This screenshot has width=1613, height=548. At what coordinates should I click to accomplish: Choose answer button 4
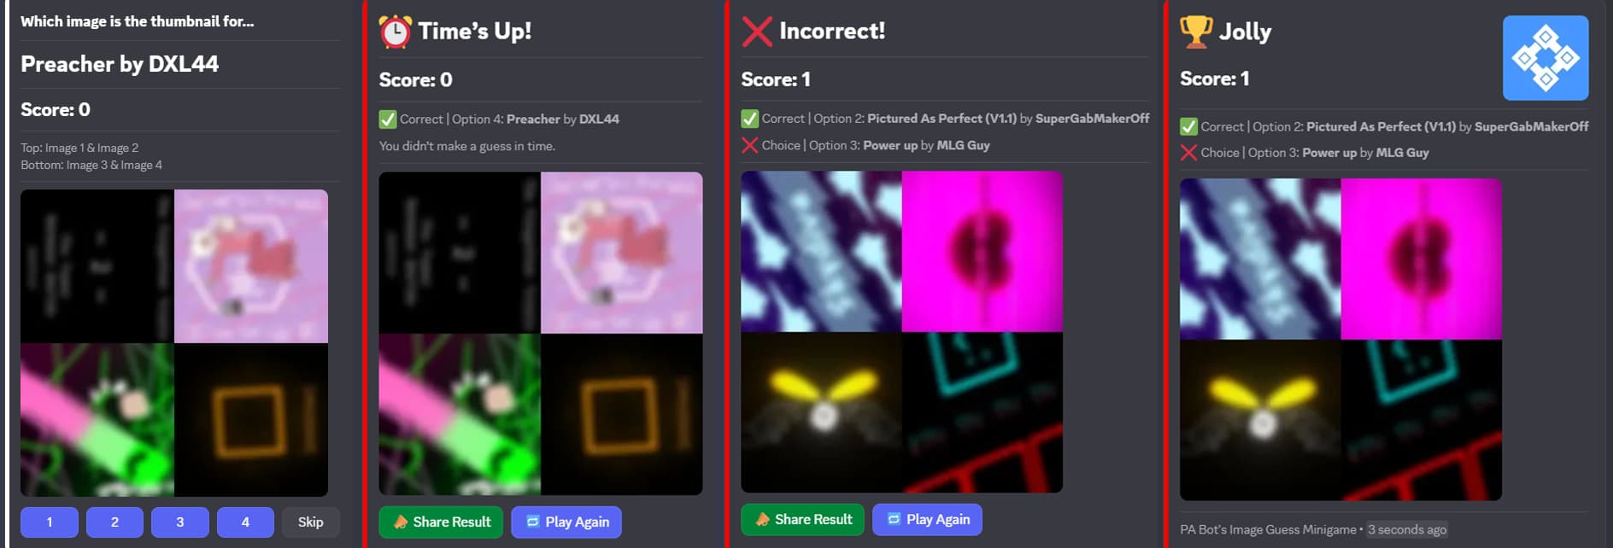coord(245,522)
